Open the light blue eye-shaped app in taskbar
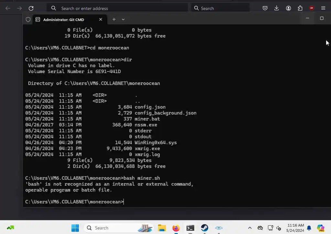 click(x=219, y=228)
